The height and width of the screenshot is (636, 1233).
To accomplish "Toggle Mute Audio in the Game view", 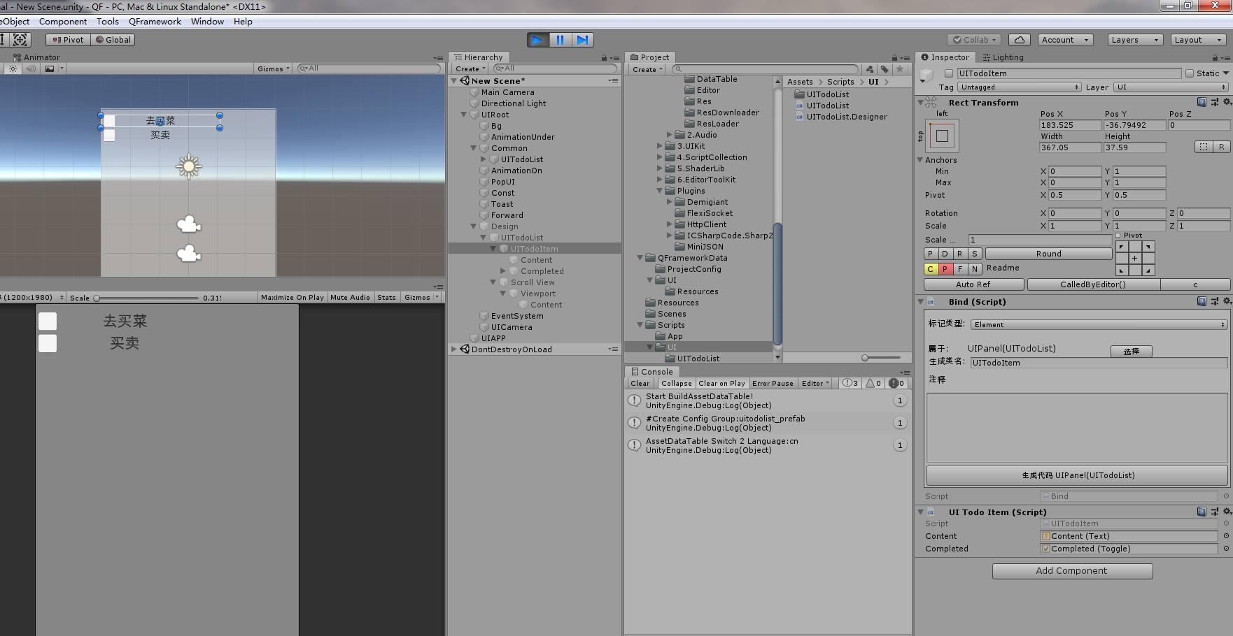I will click(350, 296).
